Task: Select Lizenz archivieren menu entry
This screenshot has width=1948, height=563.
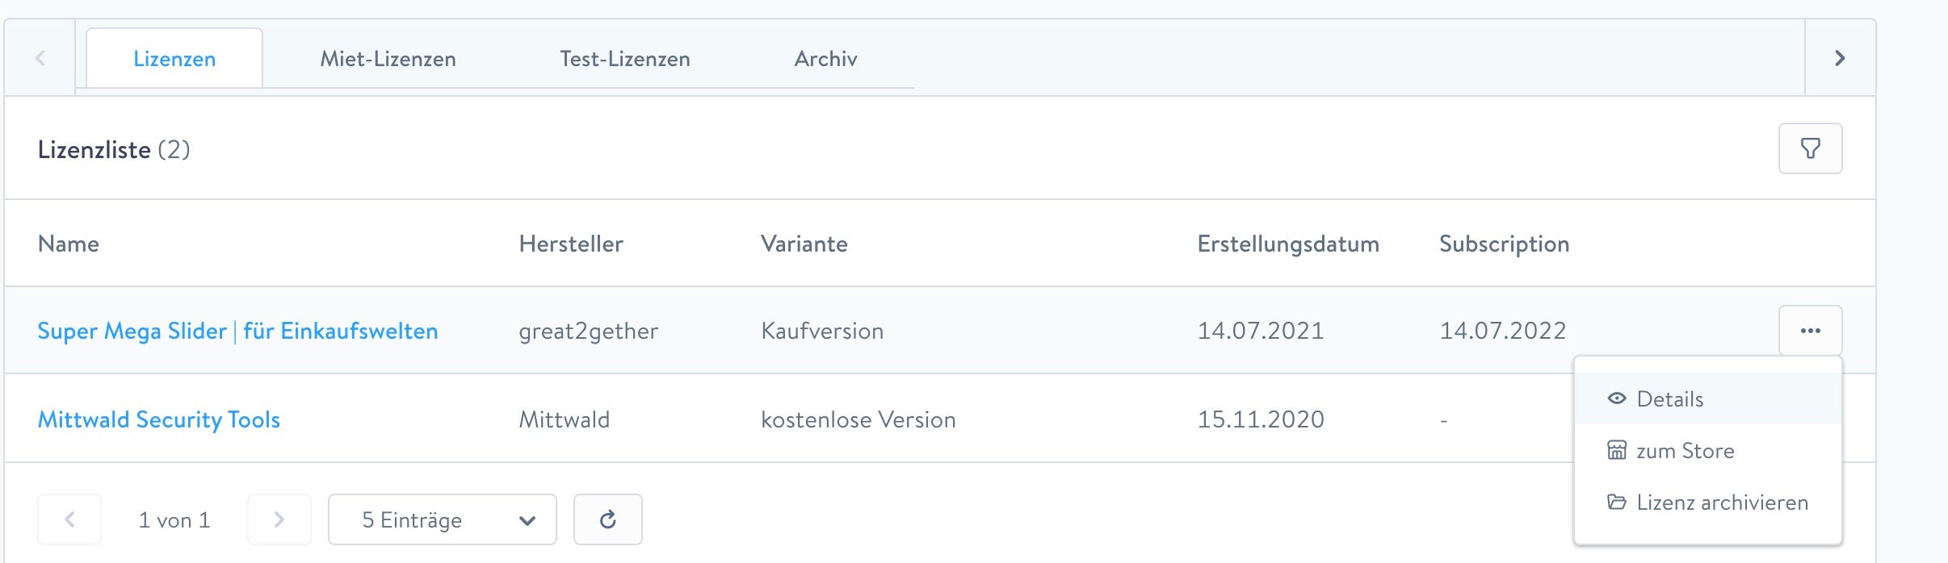Action: [x=1722, y=503]
